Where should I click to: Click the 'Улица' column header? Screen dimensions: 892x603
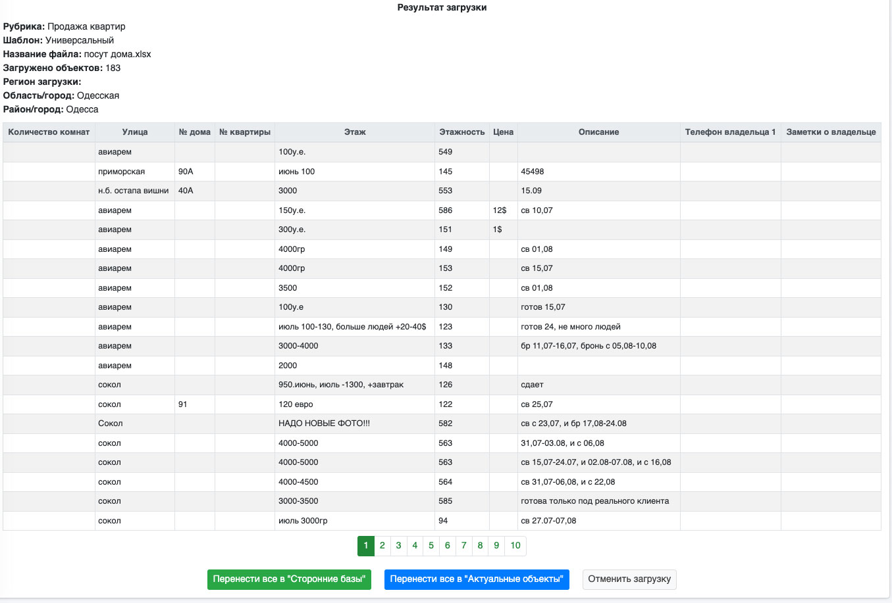tap(135, 132)
